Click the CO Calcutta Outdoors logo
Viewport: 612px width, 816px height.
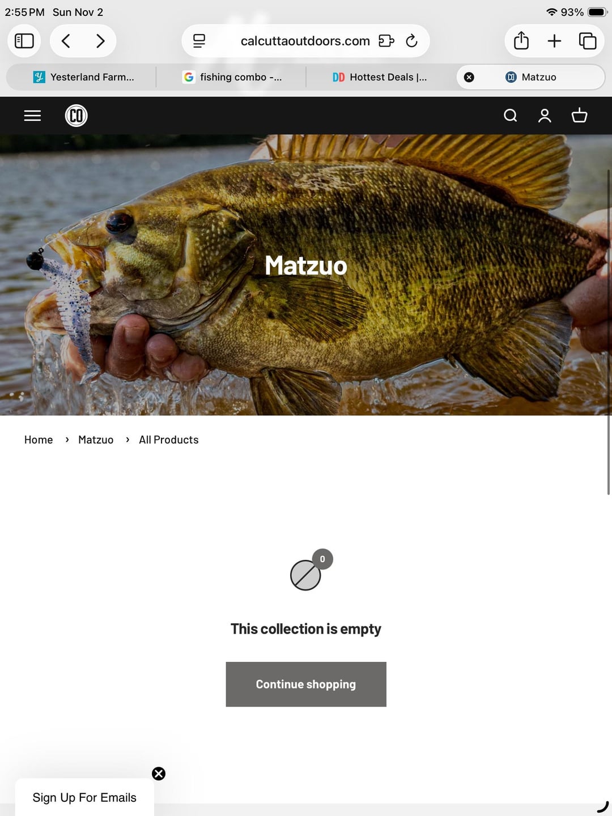(x=76, y=116)
